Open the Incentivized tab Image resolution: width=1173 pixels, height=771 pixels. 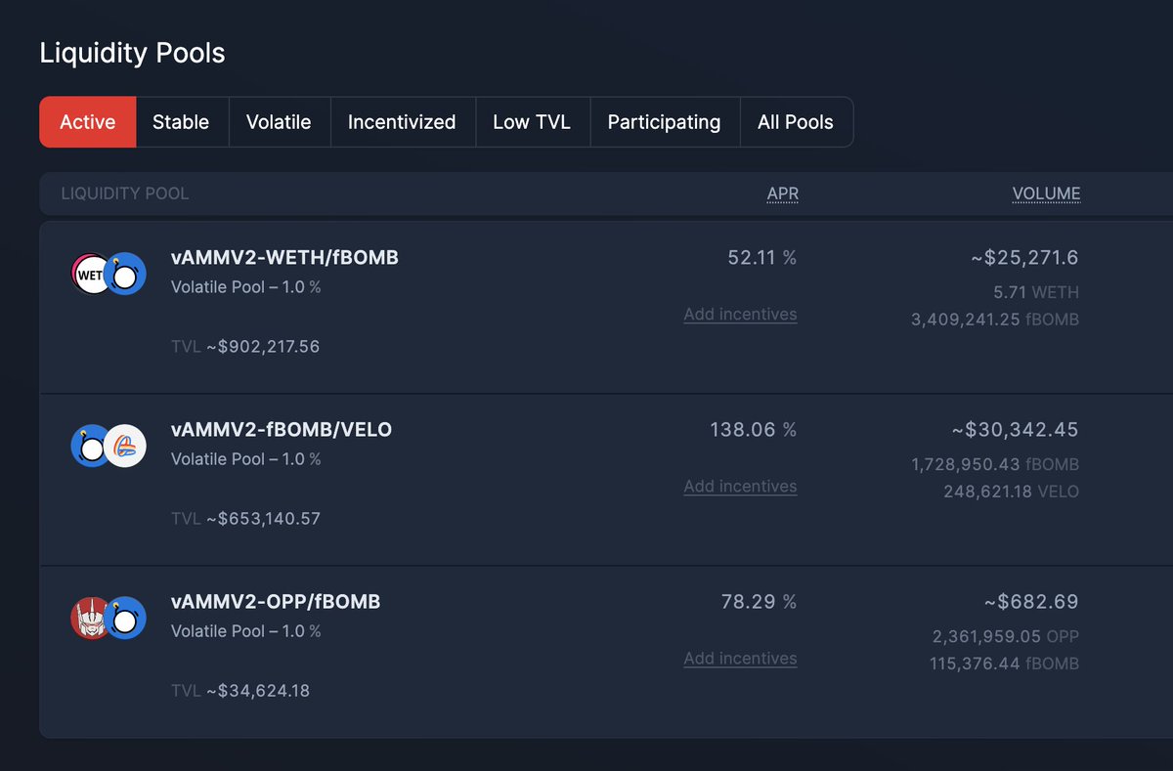(402, 122)
